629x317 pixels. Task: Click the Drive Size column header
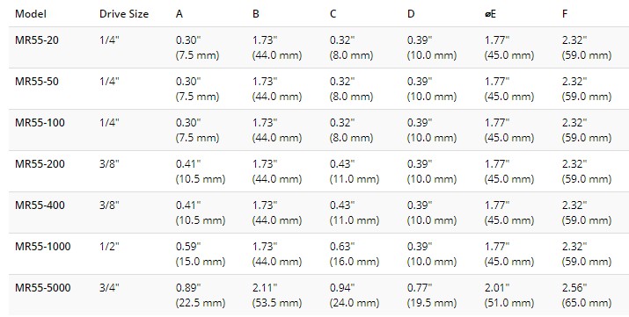point(124,14)
